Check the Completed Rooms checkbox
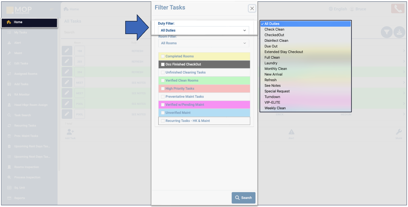 point(163,56)
